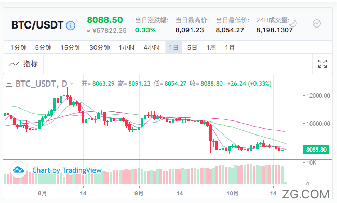Expand chart to fullscreen
Screen dimensions: 337x203
click(x=322, y=64)
